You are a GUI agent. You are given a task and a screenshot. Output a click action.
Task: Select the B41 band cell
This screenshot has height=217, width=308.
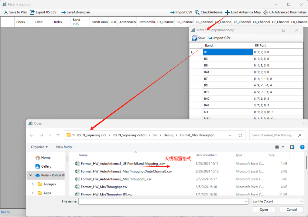click(228, 72)
